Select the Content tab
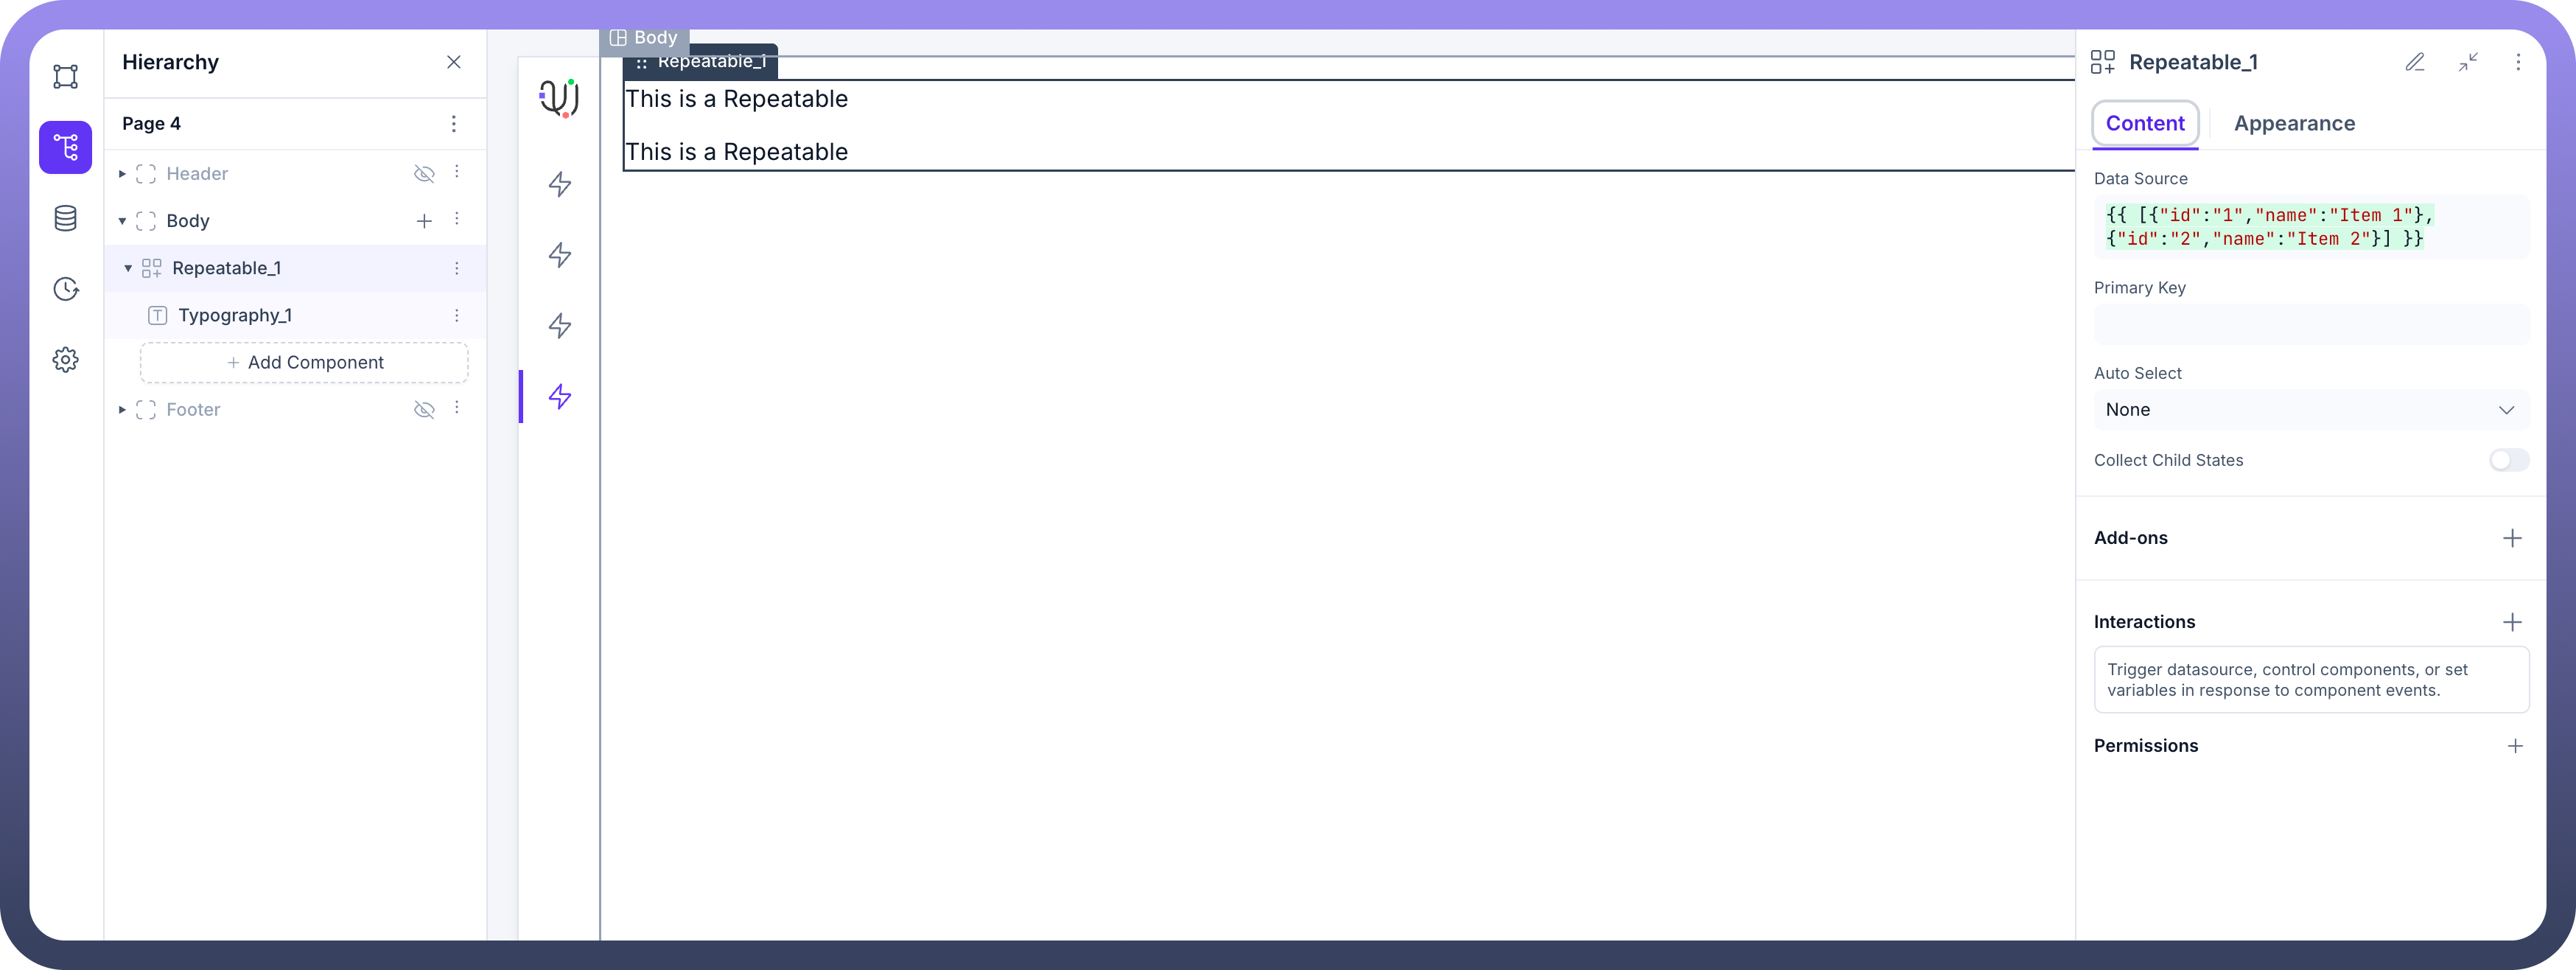This screenshot has height=970, width=2576. point(2144,124)
